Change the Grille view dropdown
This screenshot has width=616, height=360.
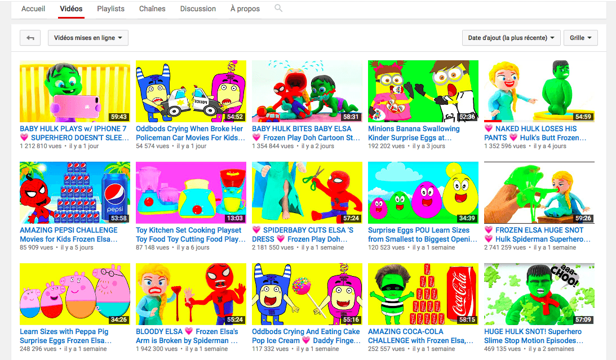tap(580, 38)
